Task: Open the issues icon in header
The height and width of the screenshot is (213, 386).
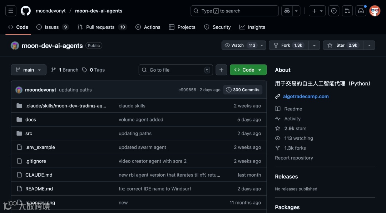Action: pos(334,11)
